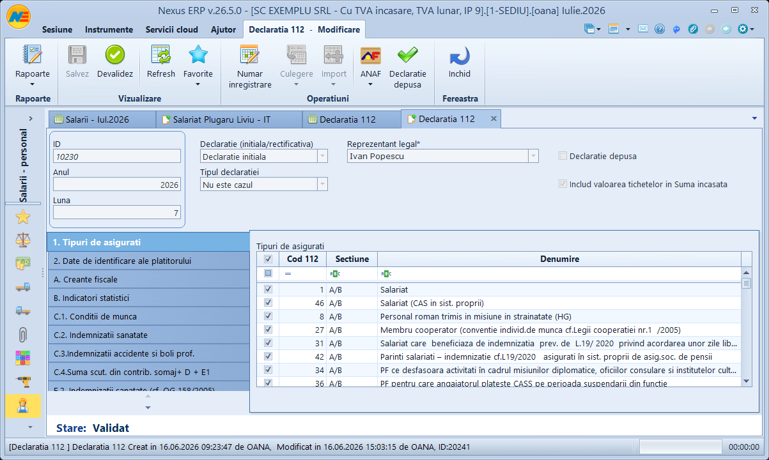Uncheck the checkbox for Cod 42 row

pyautogui.click(x=268, y=356)
